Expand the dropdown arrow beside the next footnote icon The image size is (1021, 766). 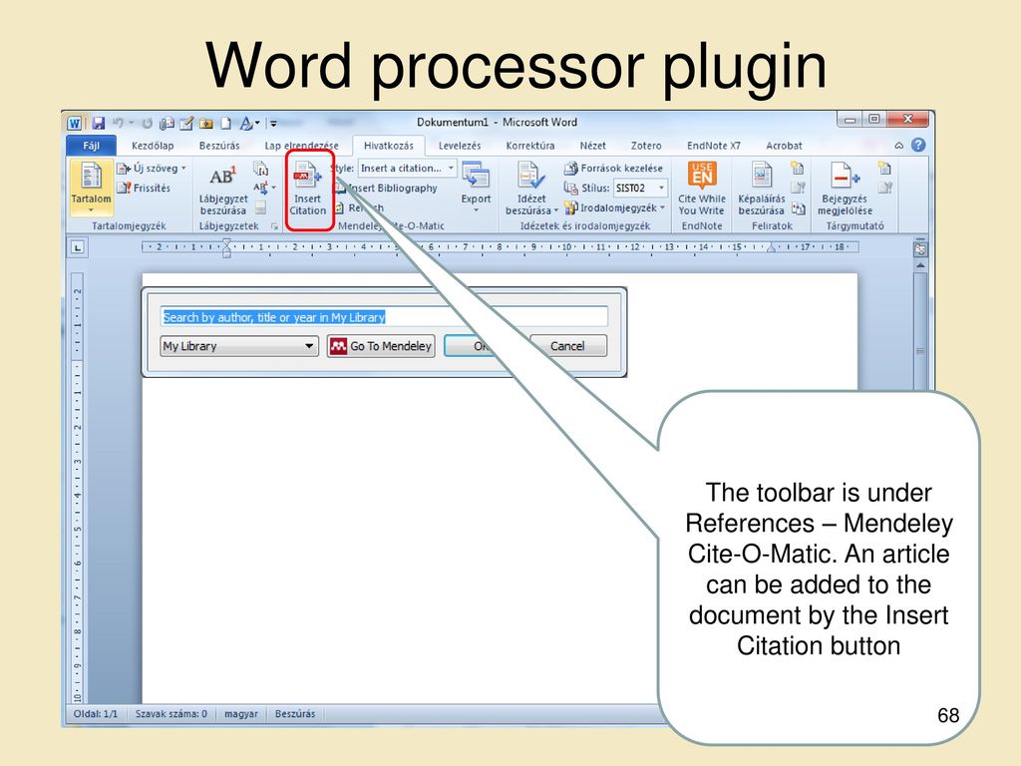click(x=273, y=188)
